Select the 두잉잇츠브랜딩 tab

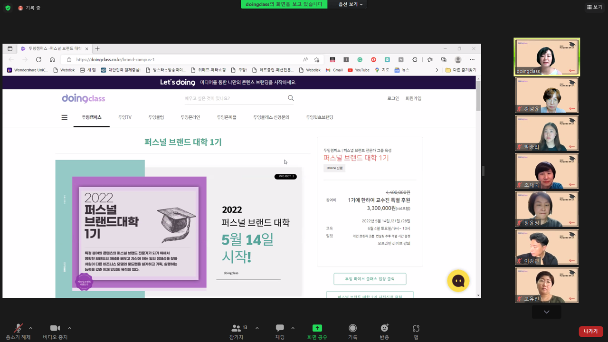[x=320, y=117]
